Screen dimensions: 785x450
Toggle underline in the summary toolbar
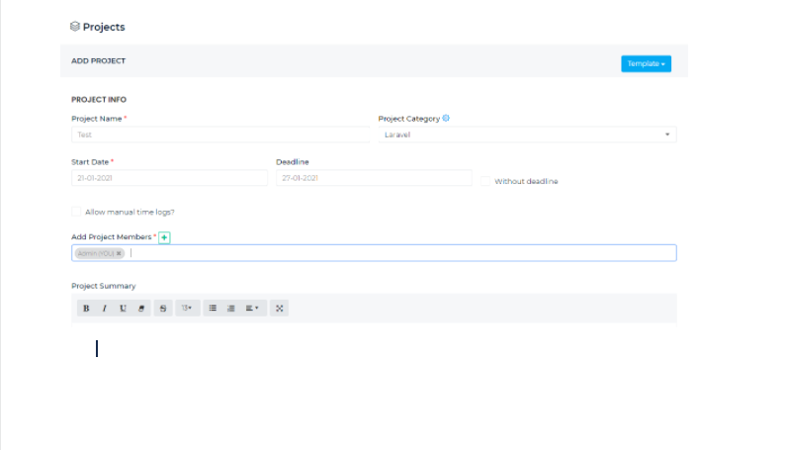tap(124, 309)
